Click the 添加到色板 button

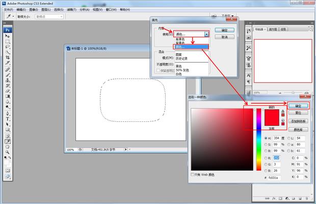[x=298, y=121]
